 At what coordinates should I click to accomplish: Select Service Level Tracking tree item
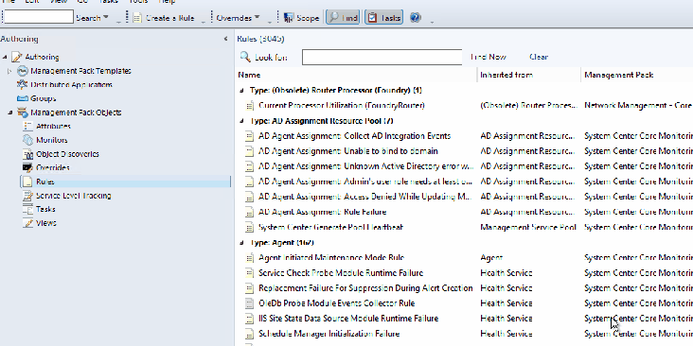[x=73, y=196]
